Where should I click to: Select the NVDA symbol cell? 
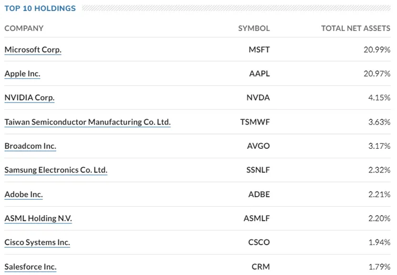click(258, 98)
